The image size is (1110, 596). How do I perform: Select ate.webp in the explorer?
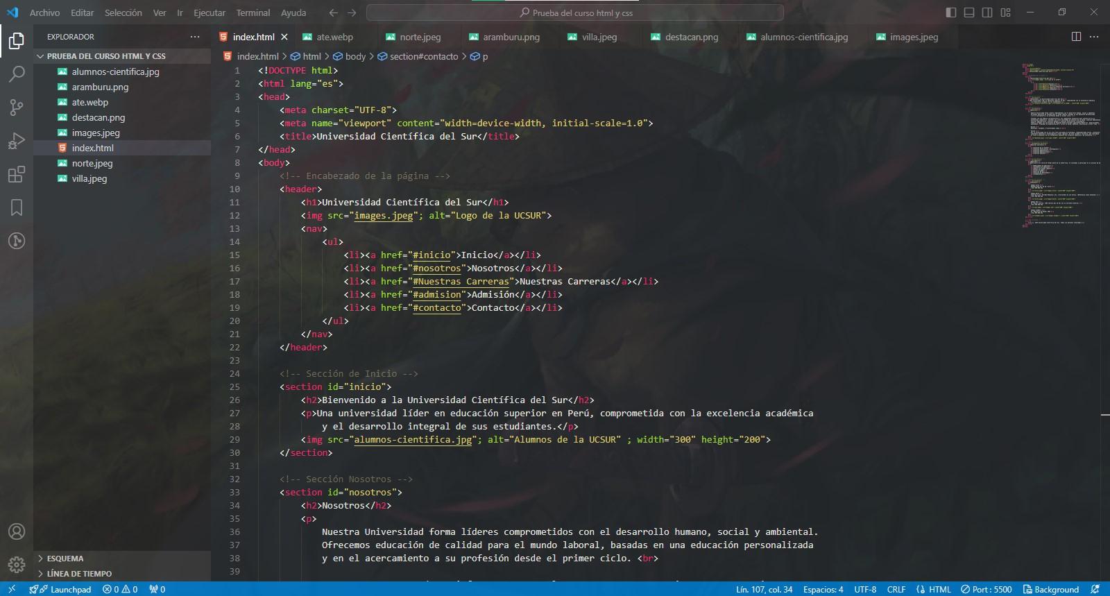pyautogui.click(x=122, y=102)
